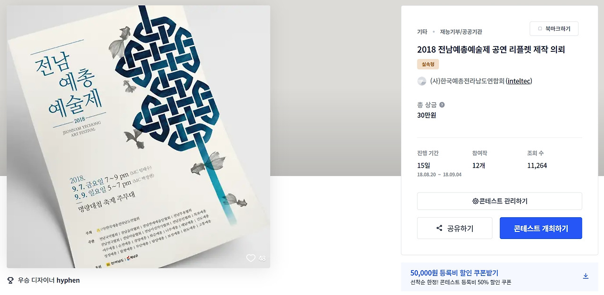Toggle the 북마크하기 bookmark checkbox
The width and height of the screenshot is (604, 295).
coord(540,29)
